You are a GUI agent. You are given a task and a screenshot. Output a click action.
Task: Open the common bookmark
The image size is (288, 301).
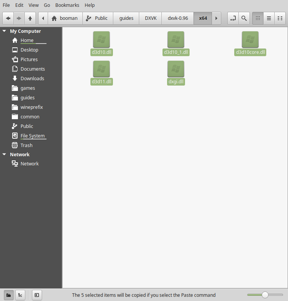pyautogui.click(x=31, y=117)
